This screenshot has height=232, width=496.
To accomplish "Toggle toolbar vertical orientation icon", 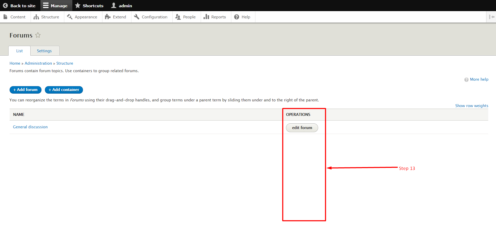I will pos(491,17).
